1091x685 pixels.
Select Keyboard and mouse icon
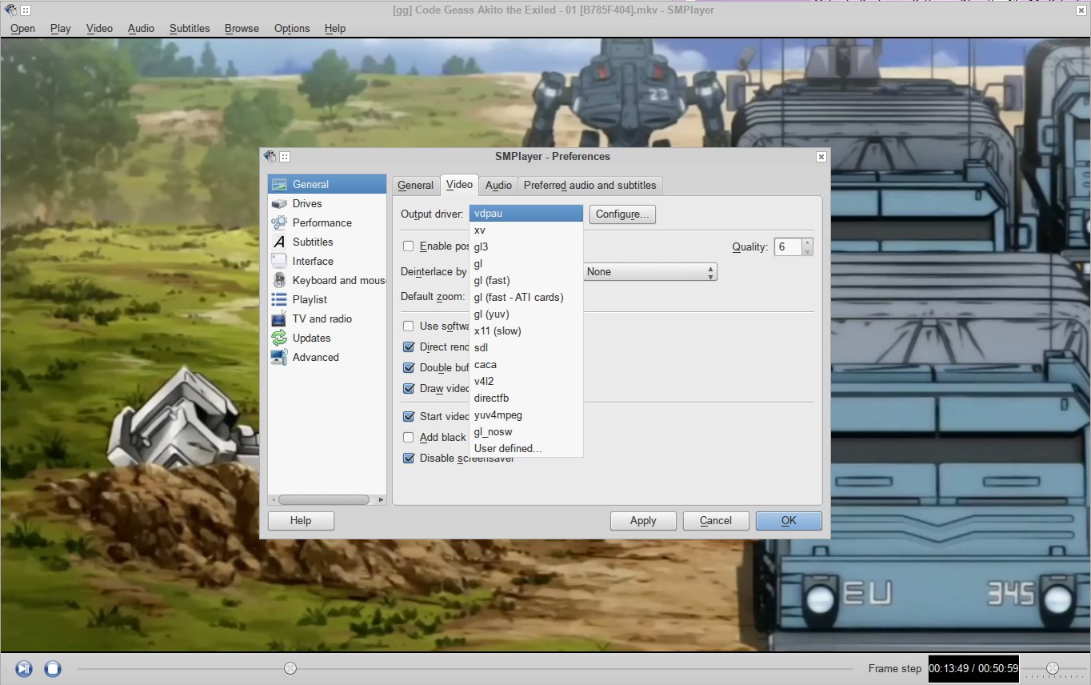click(x=279, y=280)
